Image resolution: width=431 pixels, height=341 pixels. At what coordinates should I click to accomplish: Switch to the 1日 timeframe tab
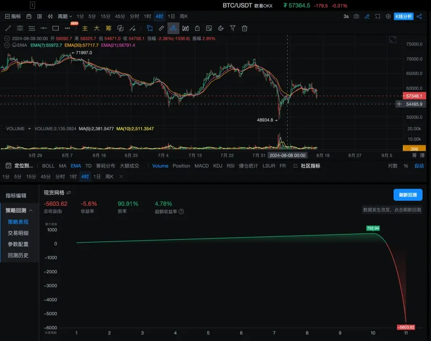tap(97, 177)
